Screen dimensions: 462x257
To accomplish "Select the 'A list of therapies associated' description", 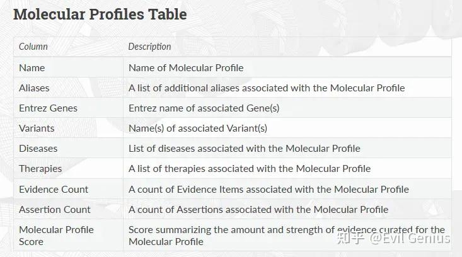I will [x=250, y=168].
